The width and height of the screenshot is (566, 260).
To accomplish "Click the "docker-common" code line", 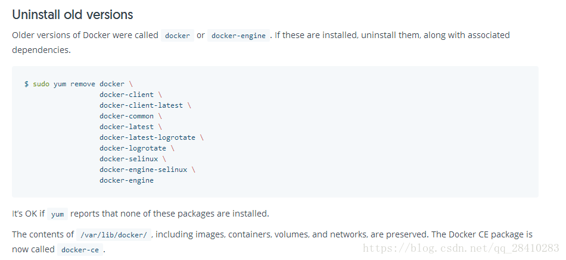I will point(126,116).
